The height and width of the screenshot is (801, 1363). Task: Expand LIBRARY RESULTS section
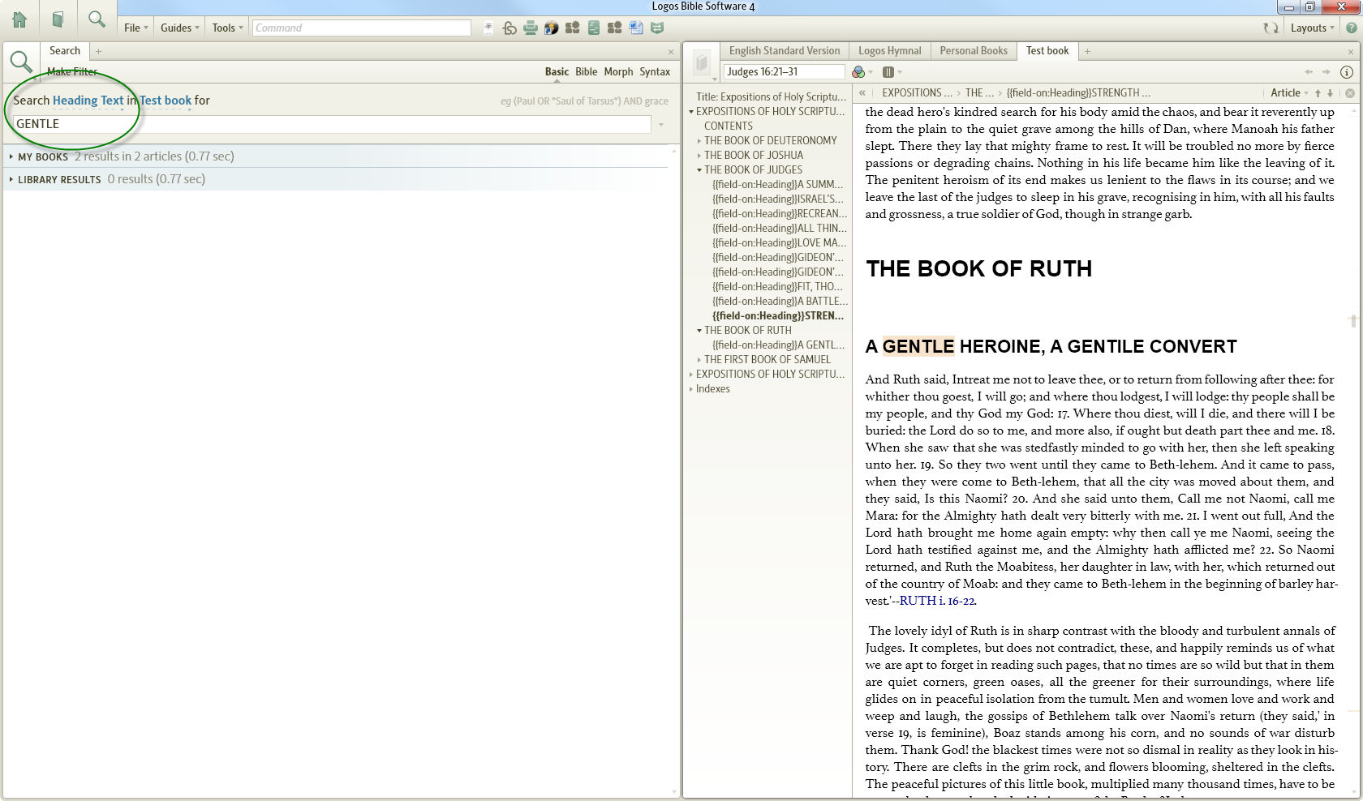(11, 179)
